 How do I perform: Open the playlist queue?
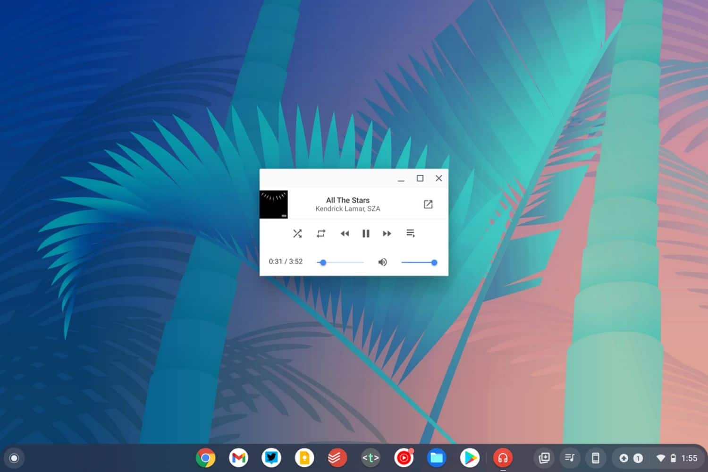point(411,233)
